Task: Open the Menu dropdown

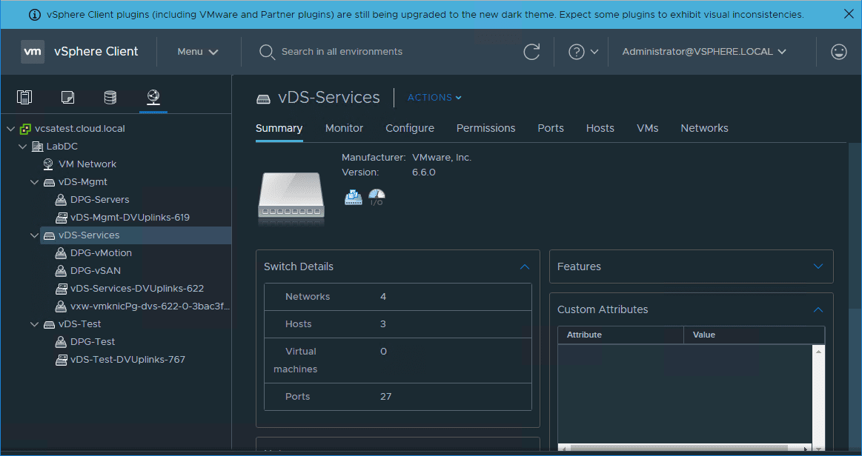Action: (x=198, y=52)
